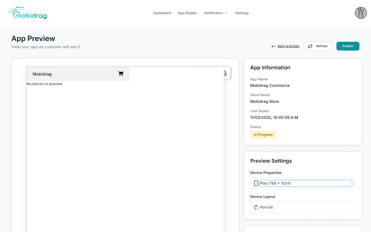Open the iPad (768 × 1024) device dropdown
This screenshot has height=232, width=371.
(303, 183)
